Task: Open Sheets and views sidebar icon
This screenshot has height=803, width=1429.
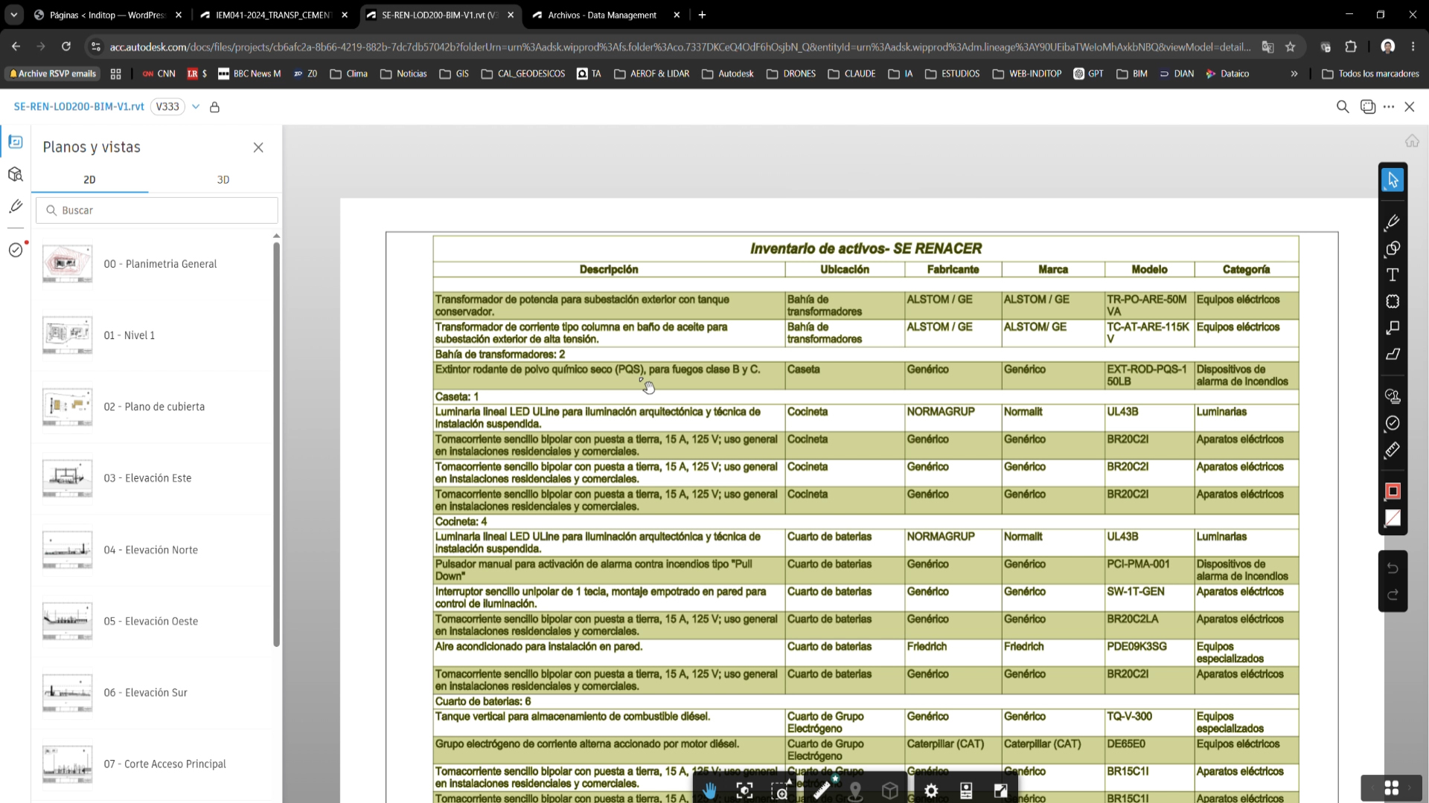Action: (16, 142)
